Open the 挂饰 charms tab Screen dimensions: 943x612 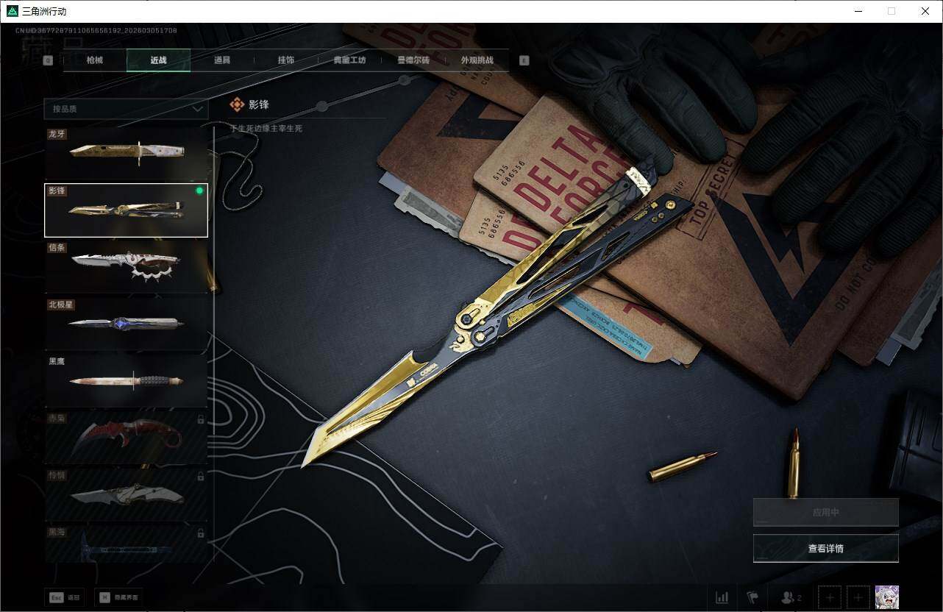[286, 60]
